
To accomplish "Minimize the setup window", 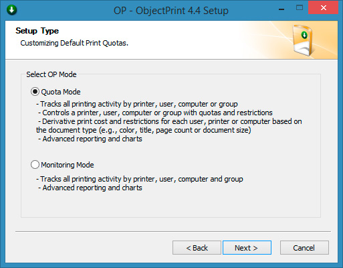I will (281, 9).
